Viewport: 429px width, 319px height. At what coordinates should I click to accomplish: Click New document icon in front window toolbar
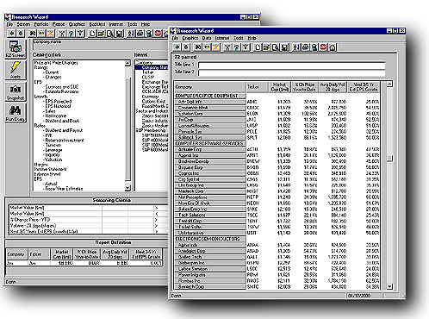(x=258, y=47)
